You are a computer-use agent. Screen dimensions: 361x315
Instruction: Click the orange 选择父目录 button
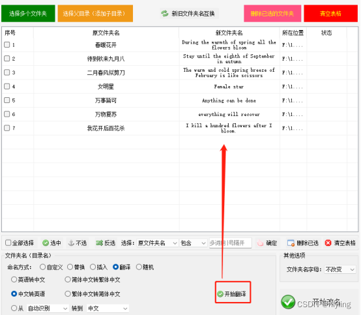tap(95, 14)
